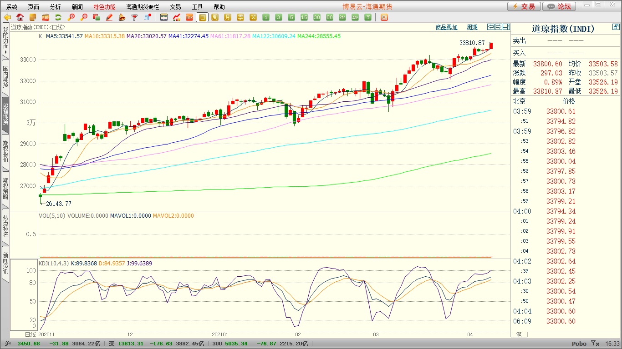Image resolution: width=622 pixels, height=349 pixels.
Task: Click the stacked windows icon in toolbar
Action: [97, 17]
